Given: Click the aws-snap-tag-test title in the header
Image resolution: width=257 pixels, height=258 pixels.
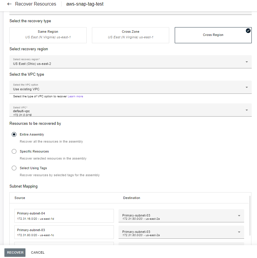Looking at the screenshot, I should pyautogui.click(x=85, y=4).
